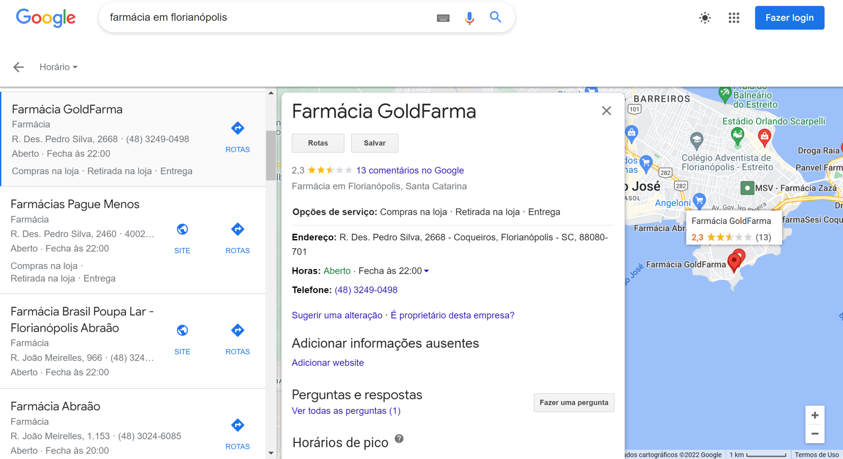Image resolution: width=843 pixels, height=459 pixels.
Task: Click the search input field
Action: click(x=267, y=18)
